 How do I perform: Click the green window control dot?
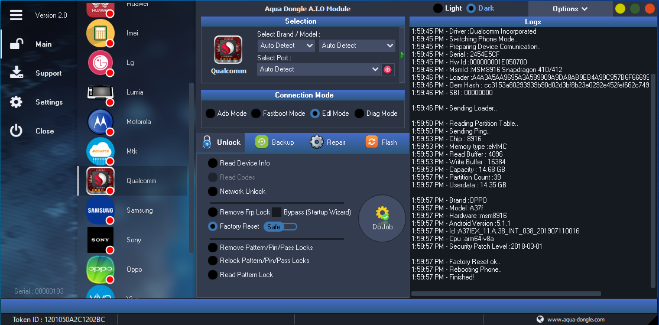click(635, 8)
